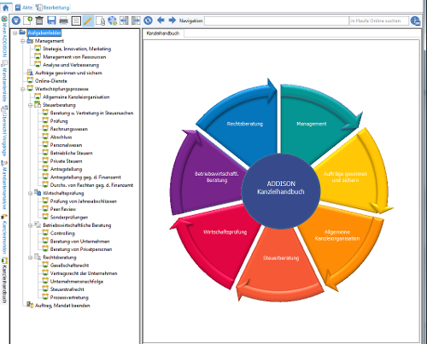The image size is (427, 344).
Task: Click the expand panel right icon
Action: pyautogui.click(x=136, y=20)
